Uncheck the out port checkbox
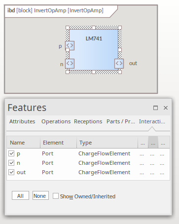179x224 pixels. point(11,172)
